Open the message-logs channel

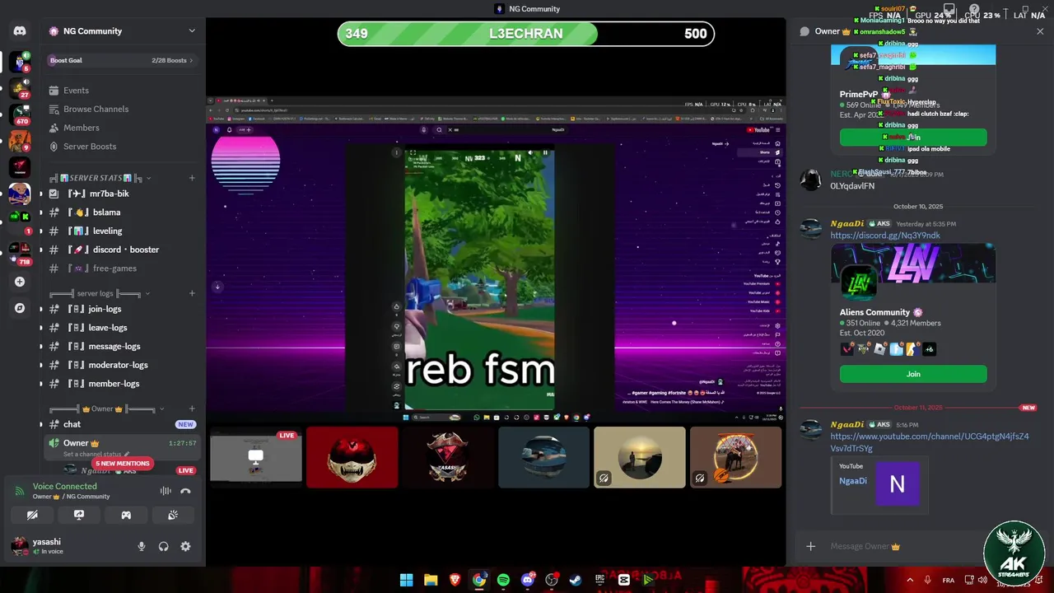coord(122,347)
